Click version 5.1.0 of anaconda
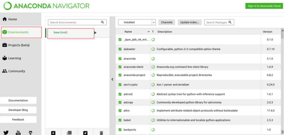The height and width of the screenshot is (135, 284). coord(270,58)
